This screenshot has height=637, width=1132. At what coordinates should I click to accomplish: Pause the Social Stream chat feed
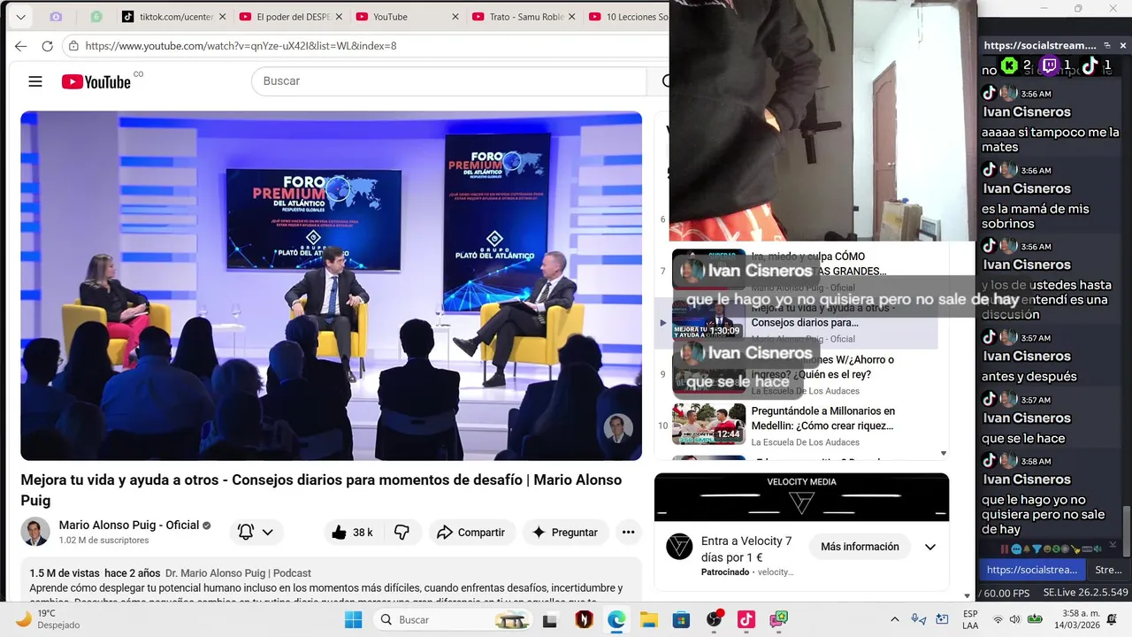coord(1005,549)
